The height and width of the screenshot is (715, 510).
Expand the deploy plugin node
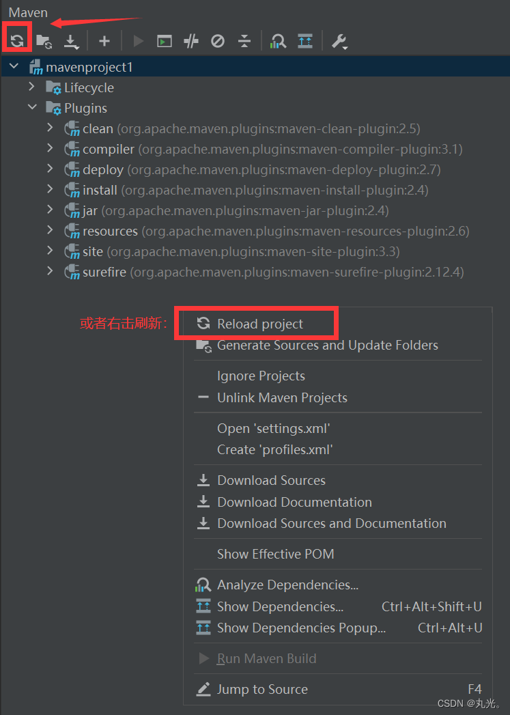[50, 169]
